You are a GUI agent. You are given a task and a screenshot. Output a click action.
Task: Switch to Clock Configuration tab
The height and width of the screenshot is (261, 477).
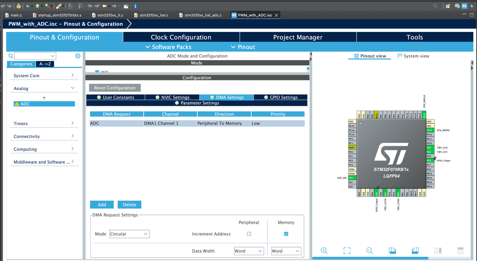click(x=181, y=37)
